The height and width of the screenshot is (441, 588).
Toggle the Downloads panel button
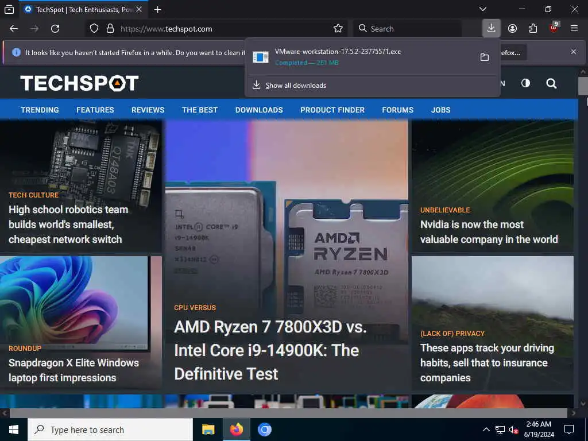(x=492, y=29)
